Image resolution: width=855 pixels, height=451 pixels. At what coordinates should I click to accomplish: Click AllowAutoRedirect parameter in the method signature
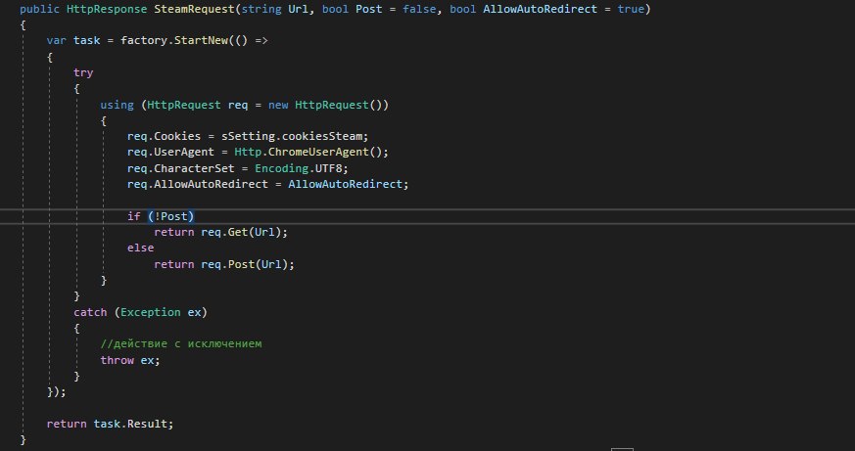click(x=540, y=9)
